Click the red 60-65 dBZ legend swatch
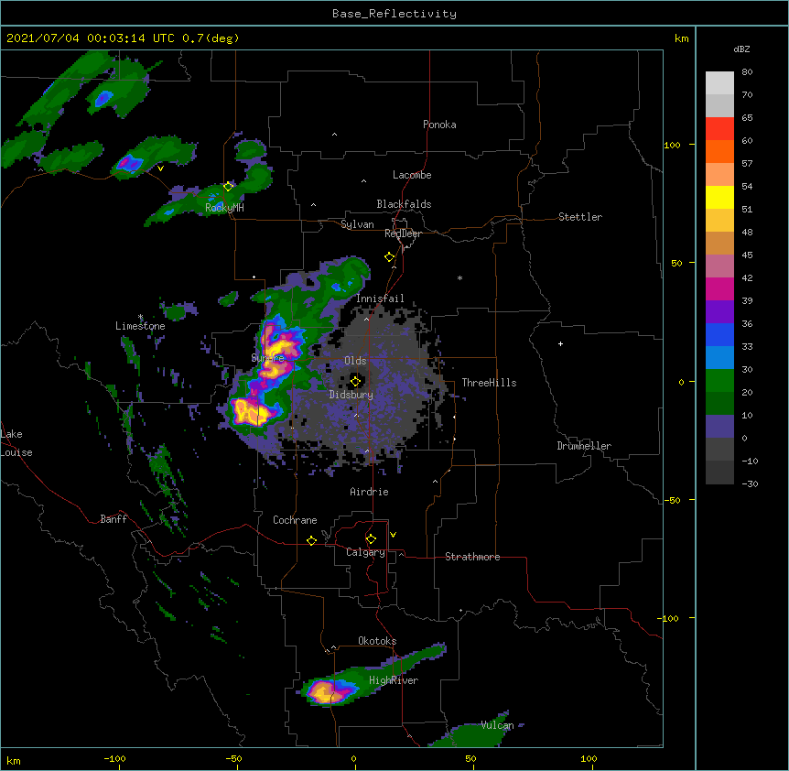Viewport: 789px width, 771px height. coord(719,128)
